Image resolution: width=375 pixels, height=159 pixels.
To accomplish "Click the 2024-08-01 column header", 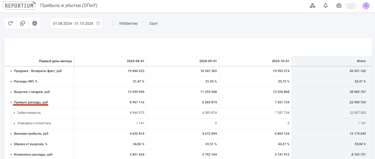I will pos(135,61).
